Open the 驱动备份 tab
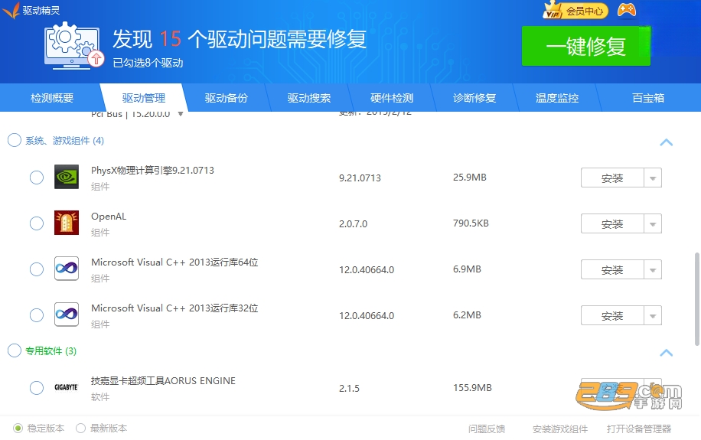Viewport: 701px width, 440px height. coord(227,98)
